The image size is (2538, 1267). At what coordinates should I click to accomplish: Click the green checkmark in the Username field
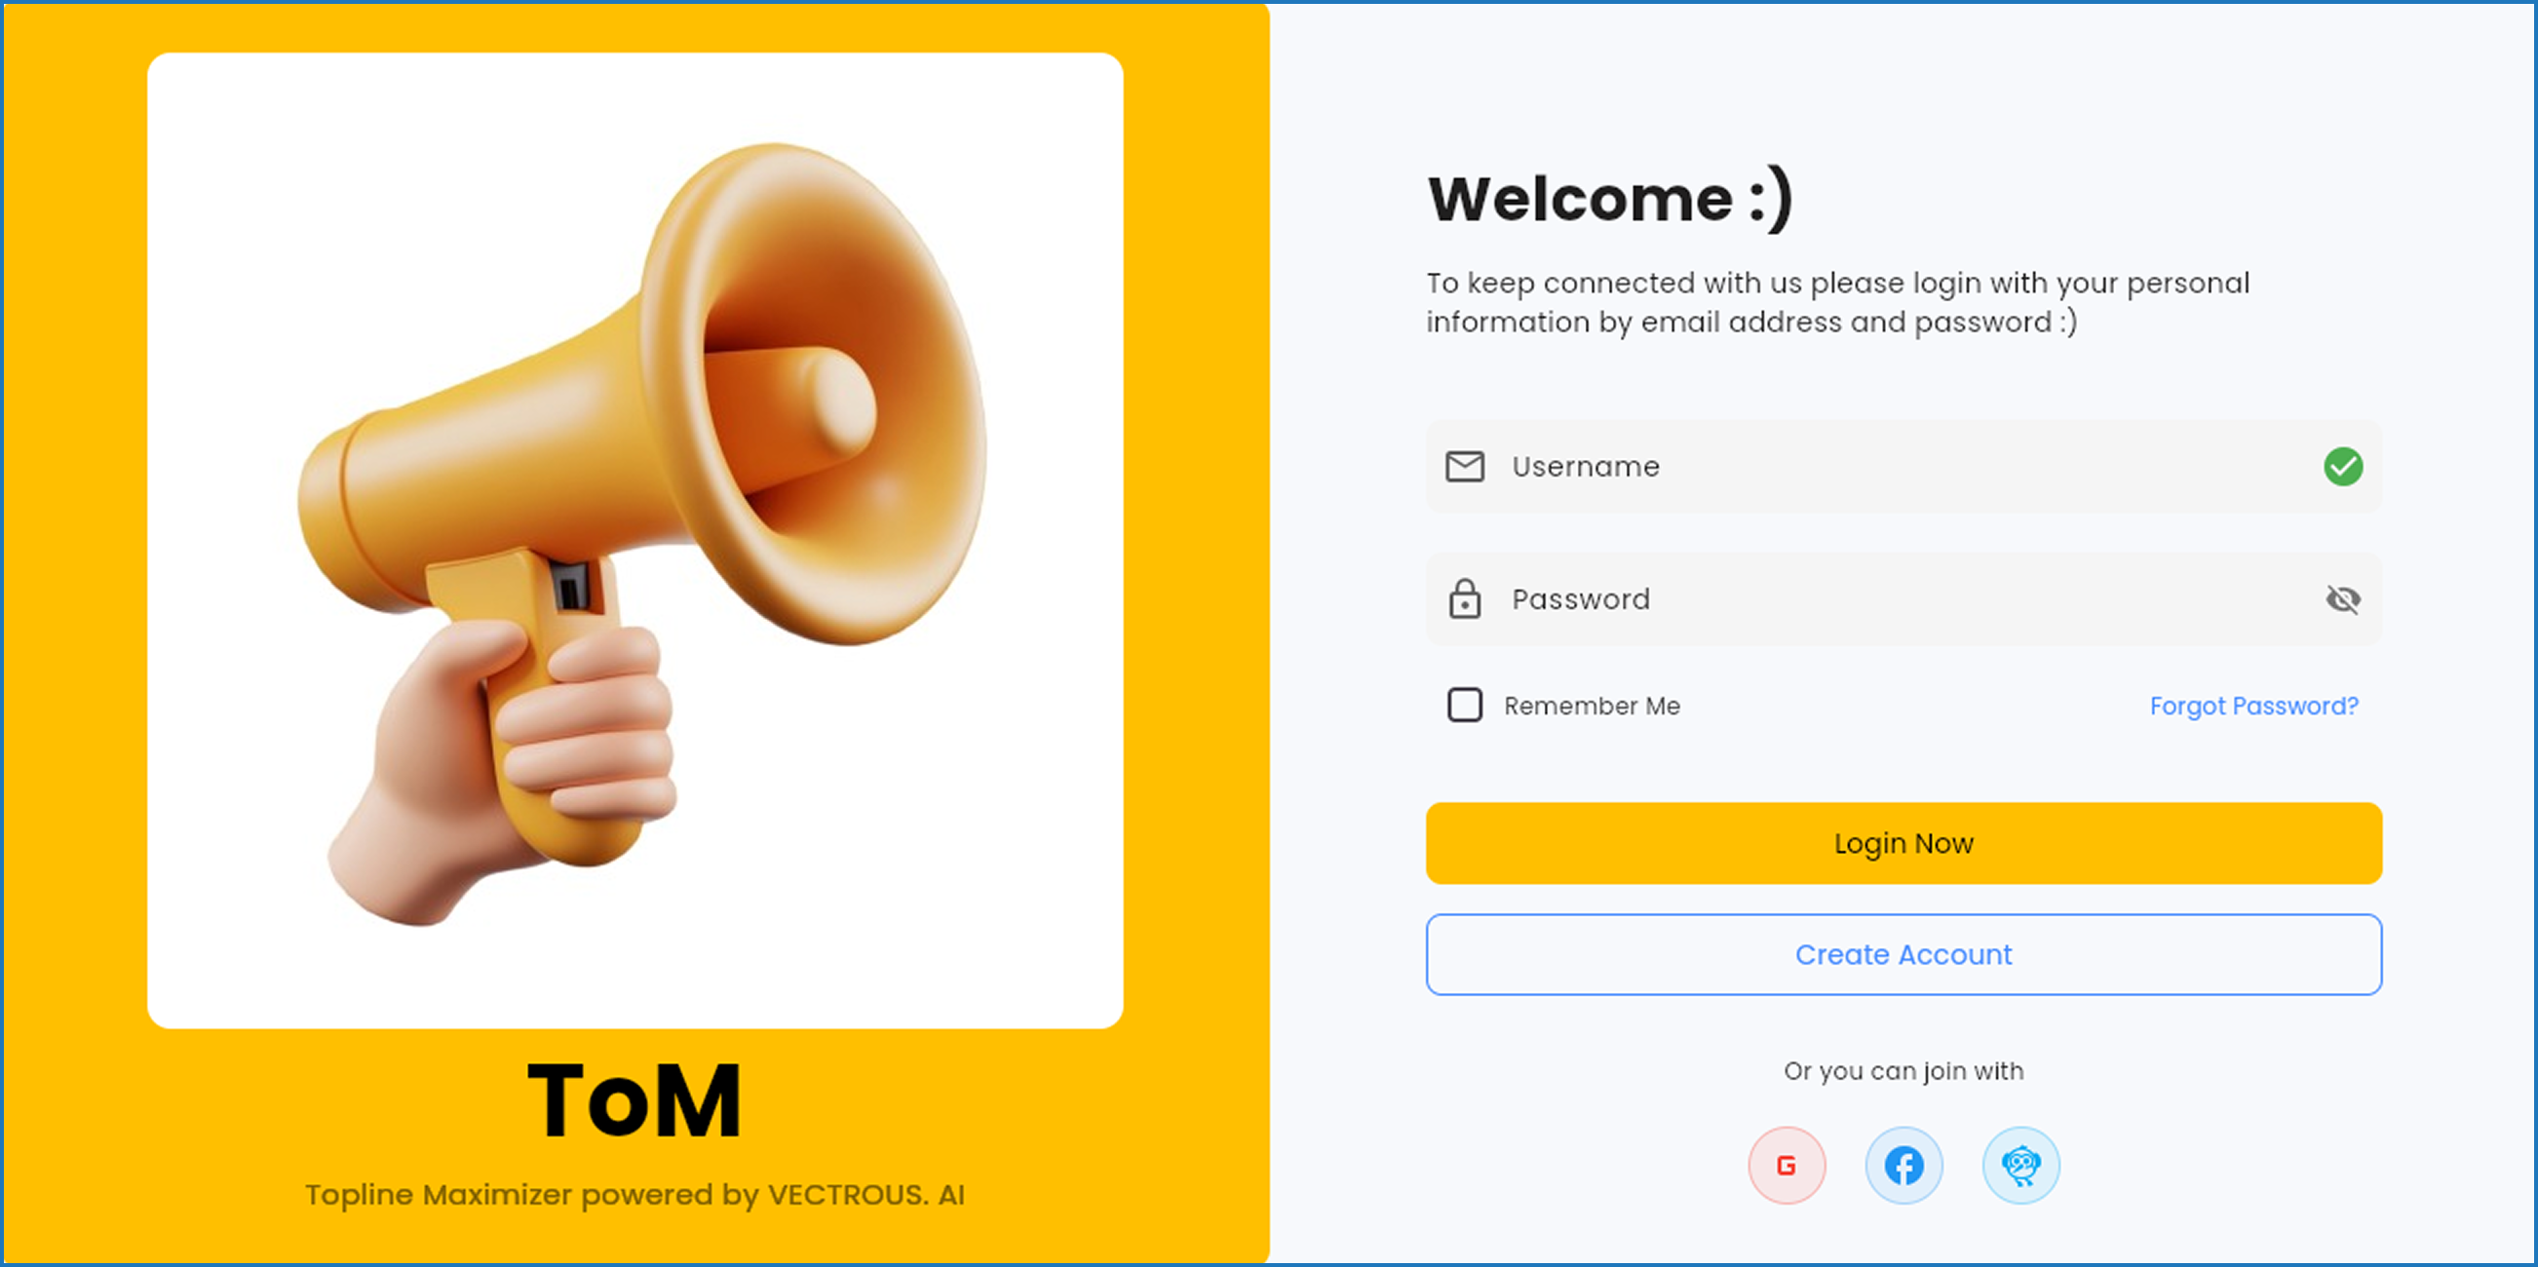click(2343, 466)
